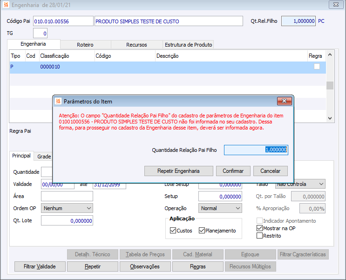Click the product description field
346x280 pixels.
coord(169,21)
